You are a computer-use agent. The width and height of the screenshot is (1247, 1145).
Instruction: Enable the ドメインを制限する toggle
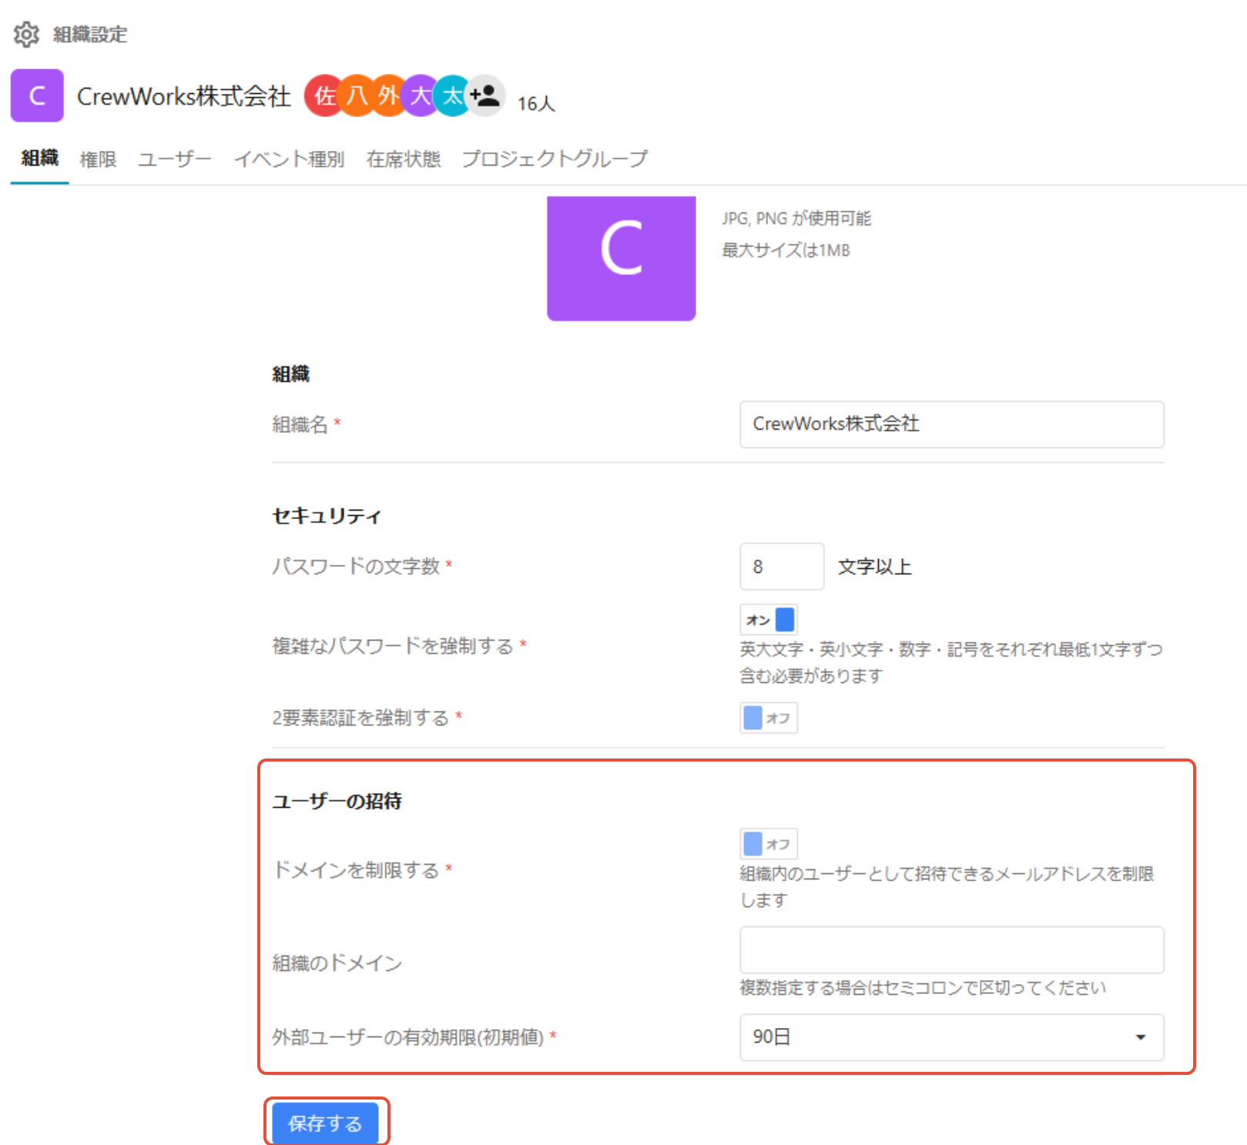point(769,844)
